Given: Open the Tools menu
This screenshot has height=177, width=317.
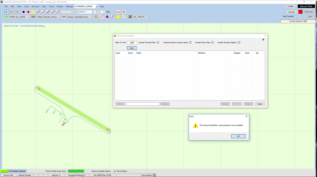Looking at the screenshot, I should [x=51, y=6].
